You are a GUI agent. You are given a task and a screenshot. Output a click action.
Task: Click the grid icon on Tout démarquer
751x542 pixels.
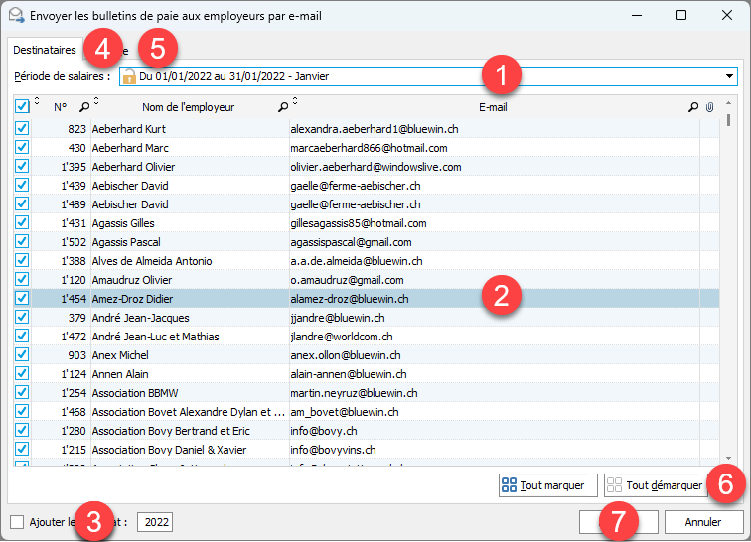tap(615, 485)
